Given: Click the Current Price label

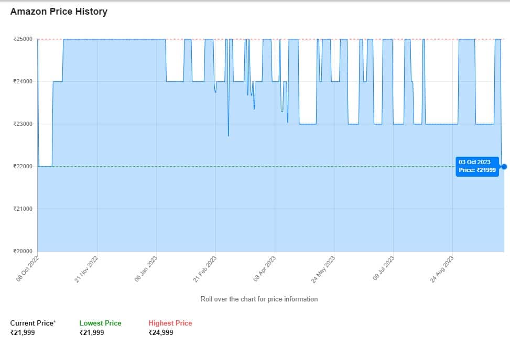Looking at the screenshot, I should click(x=32, y=323).
